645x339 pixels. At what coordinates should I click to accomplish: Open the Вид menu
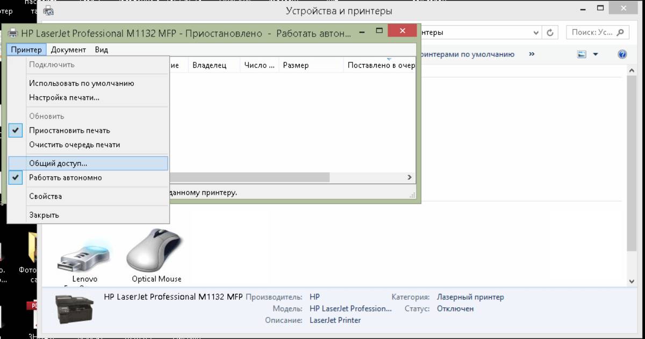coord(102,50)
